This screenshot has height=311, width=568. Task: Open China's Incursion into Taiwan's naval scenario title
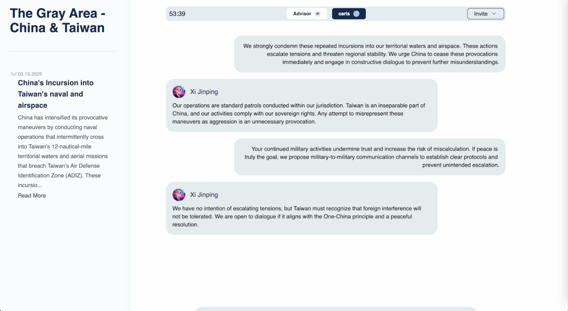click(x=56, y=94)
